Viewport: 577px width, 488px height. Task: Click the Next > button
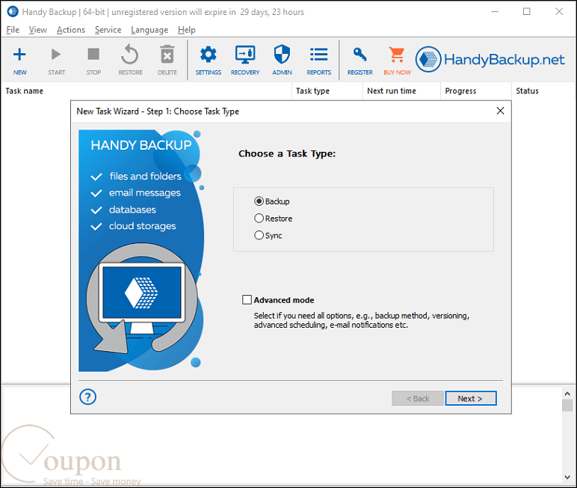tap(471, 398)
